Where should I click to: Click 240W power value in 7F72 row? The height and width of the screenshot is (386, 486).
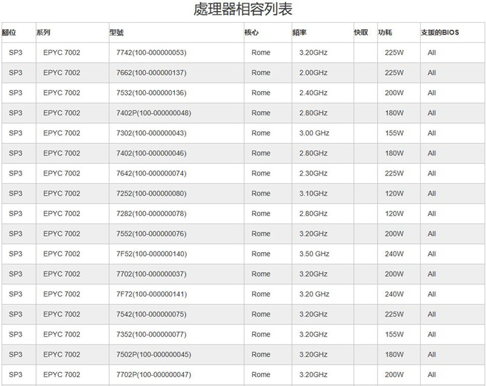pyautogui.click(x=394, y=294)
